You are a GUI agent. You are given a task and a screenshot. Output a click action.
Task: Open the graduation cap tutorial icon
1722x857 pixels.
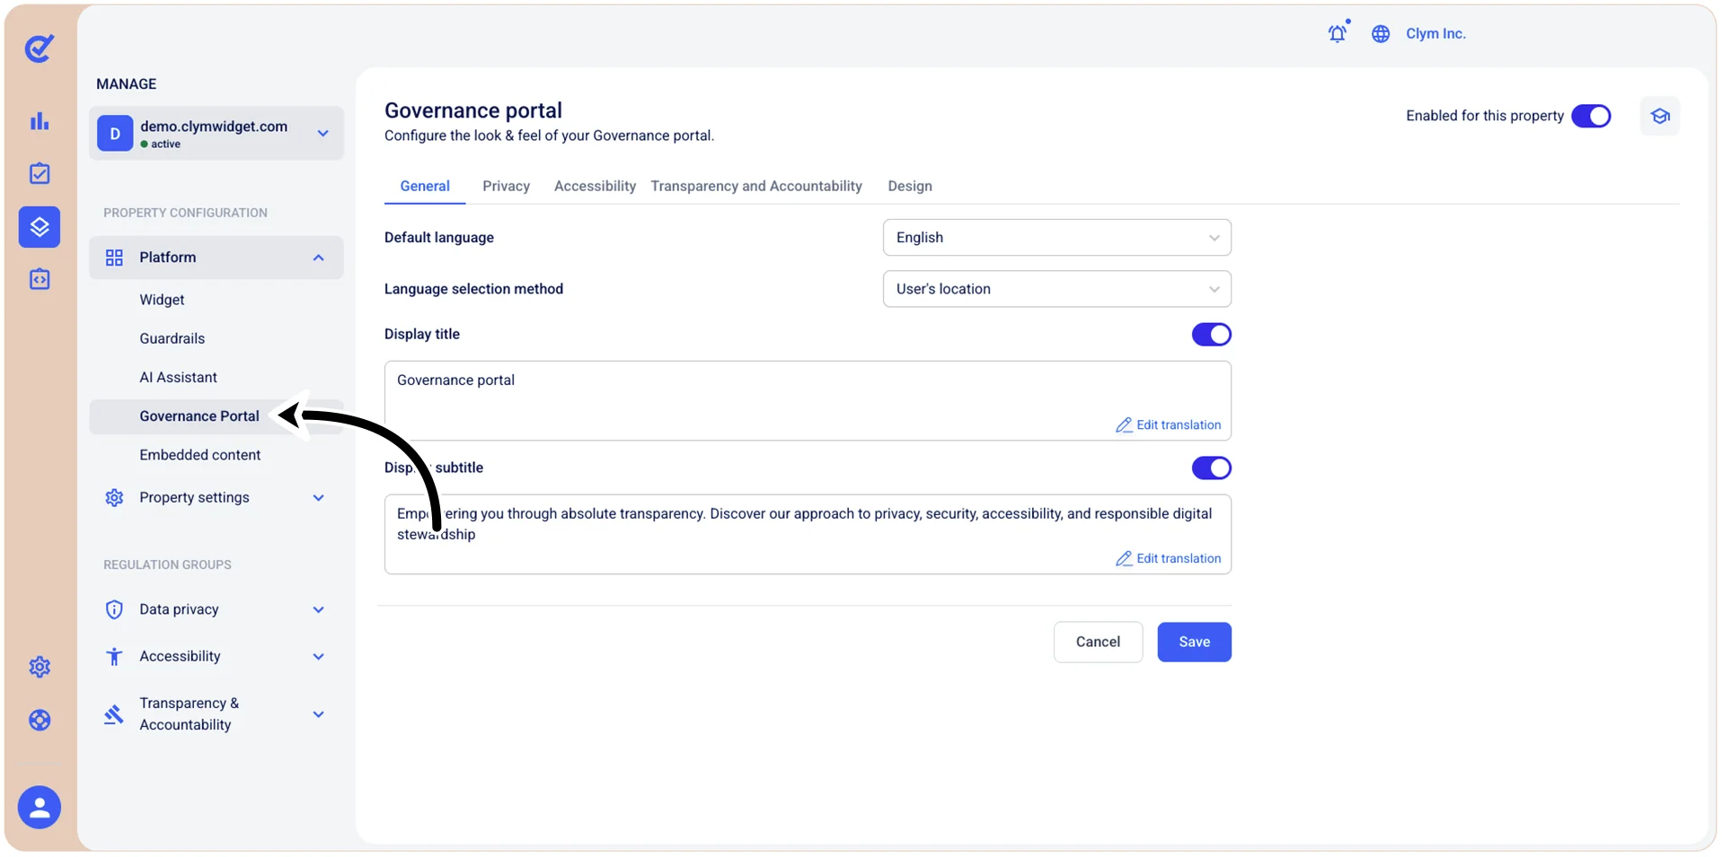(x=1660, y=116)
